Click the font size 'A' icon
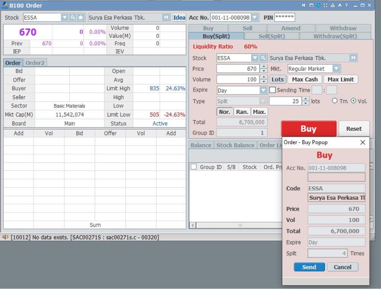 (x=339, y=5)
